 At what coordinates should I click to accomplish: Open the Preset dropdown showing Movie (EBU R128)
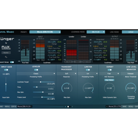[45, 32]
